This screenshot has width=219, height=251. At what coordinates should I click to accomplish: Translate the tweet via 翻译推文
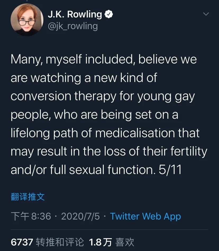pos(28,197)
